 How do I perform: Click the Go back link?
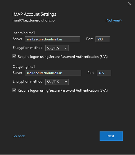(19, 136)
